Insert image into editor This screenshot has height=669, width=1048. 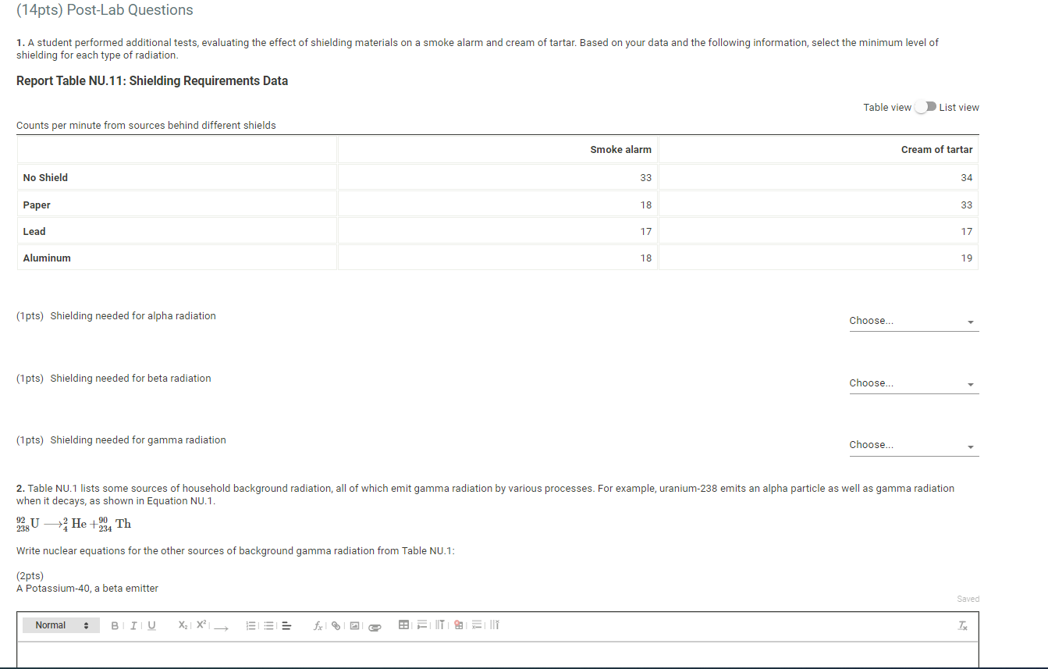(354, 625)
